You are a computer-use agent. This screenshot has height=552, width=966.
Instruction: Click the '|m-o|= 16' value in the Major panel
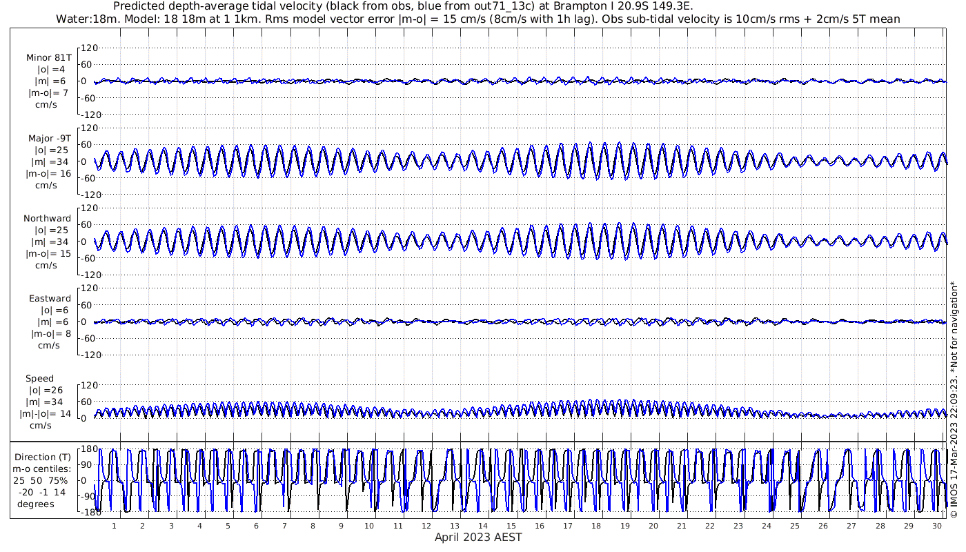click(50, 173)
